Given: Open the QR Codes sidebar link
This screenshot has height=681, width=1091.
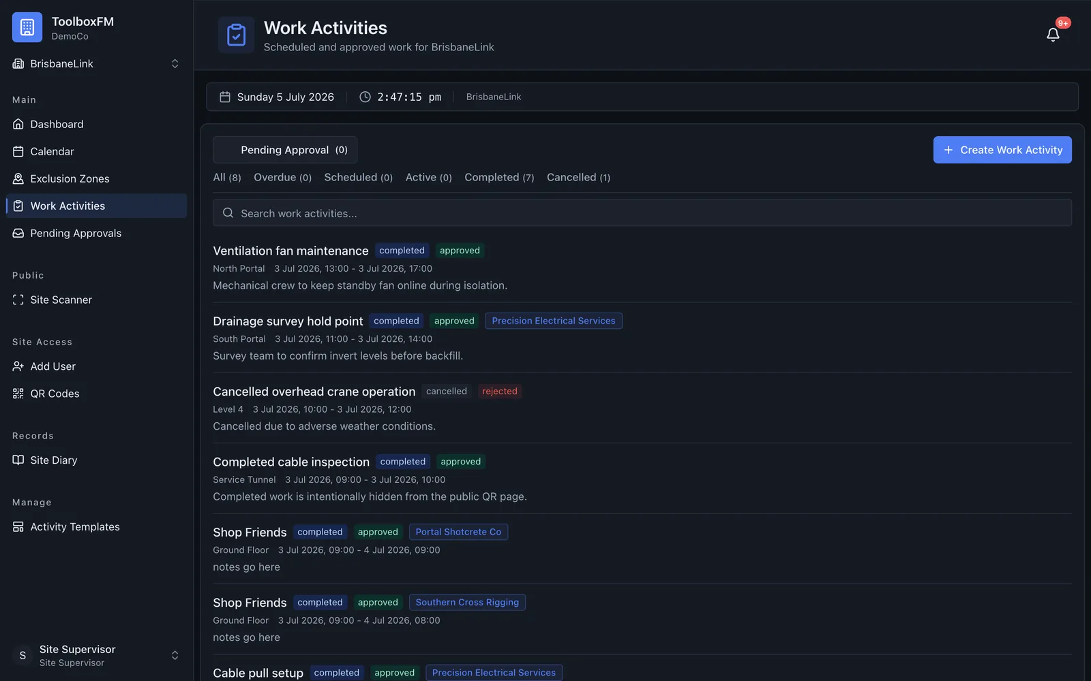Looking at the screenshot, I should click(x=96, y=394).
